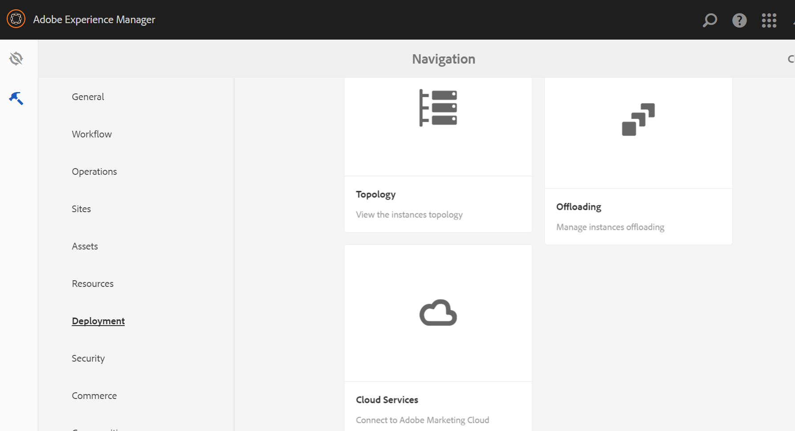Click the Navigation header title
This screenshot has width=795, height=431.
tap(444, 59)
